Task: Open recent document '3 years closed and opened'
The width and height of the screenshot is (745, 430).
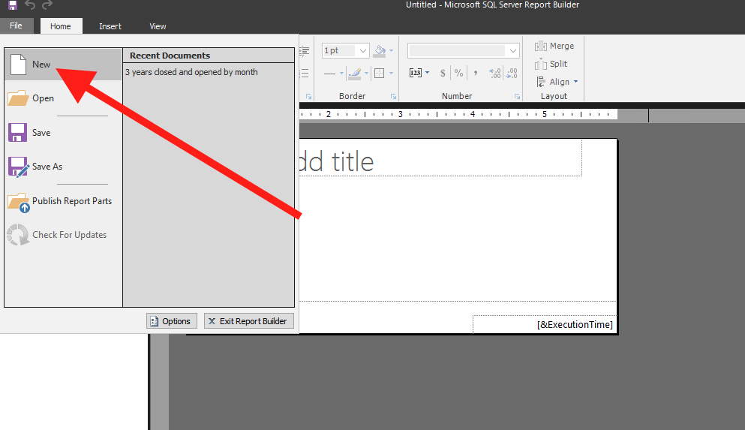Action: click(191, 73)
